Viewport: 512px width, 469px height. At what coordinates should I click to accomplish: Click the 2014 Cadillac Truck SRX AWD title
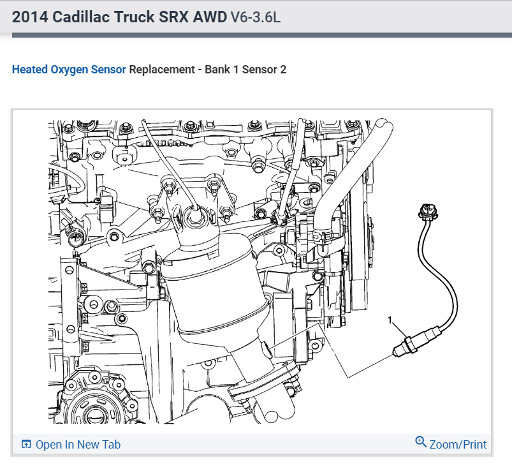[x=119, y=17]
